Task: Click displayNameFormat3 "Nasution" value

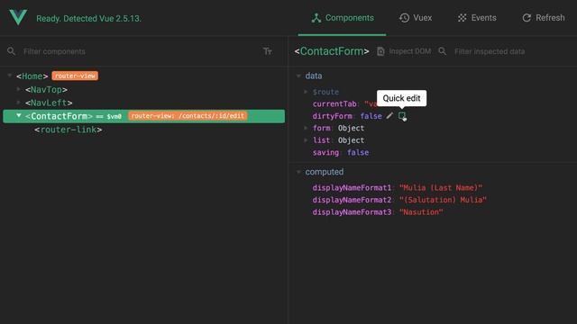Action: coord(421,212)
